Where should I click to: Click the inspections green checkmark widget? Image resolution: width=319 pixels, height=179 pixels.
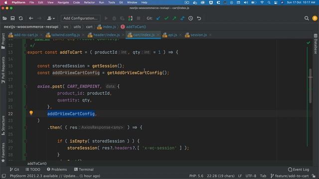309,43
